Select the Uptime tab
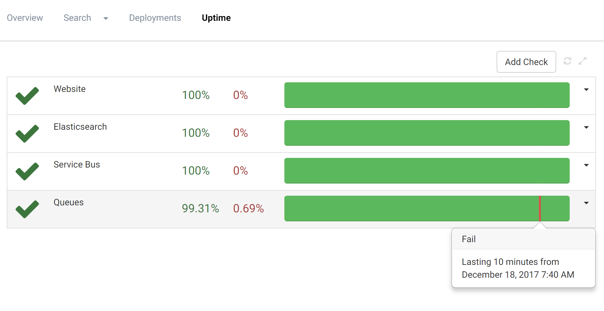Viewport: 604px width, 311px height. point(216,18)
